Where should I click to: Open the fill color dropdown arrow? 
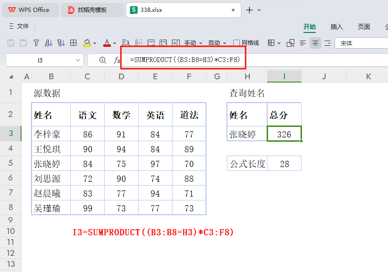point(95,43)
